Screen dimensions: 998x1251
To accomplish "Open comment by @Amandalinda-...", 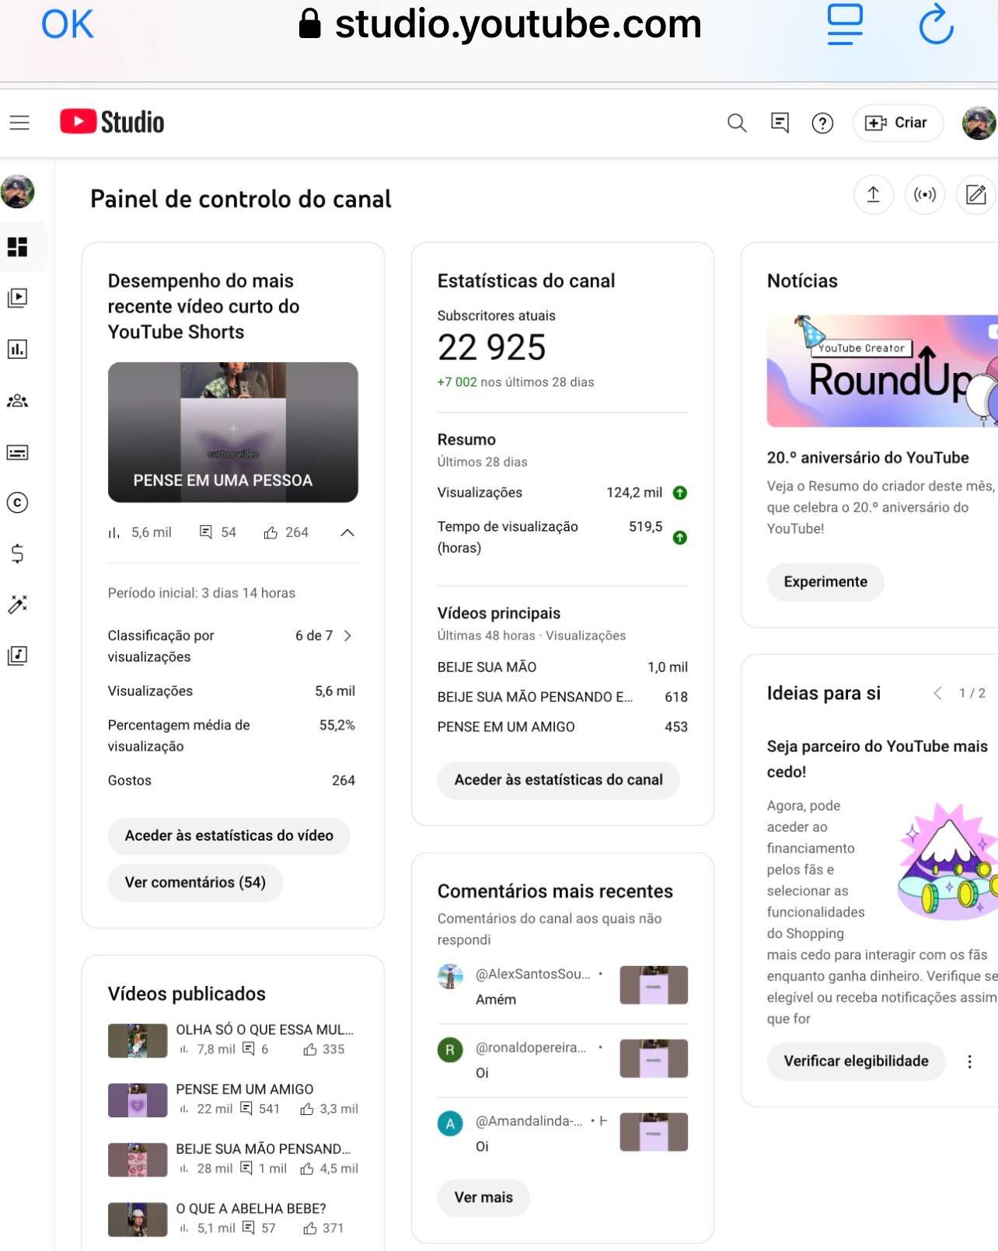I will click(563, 1132).
